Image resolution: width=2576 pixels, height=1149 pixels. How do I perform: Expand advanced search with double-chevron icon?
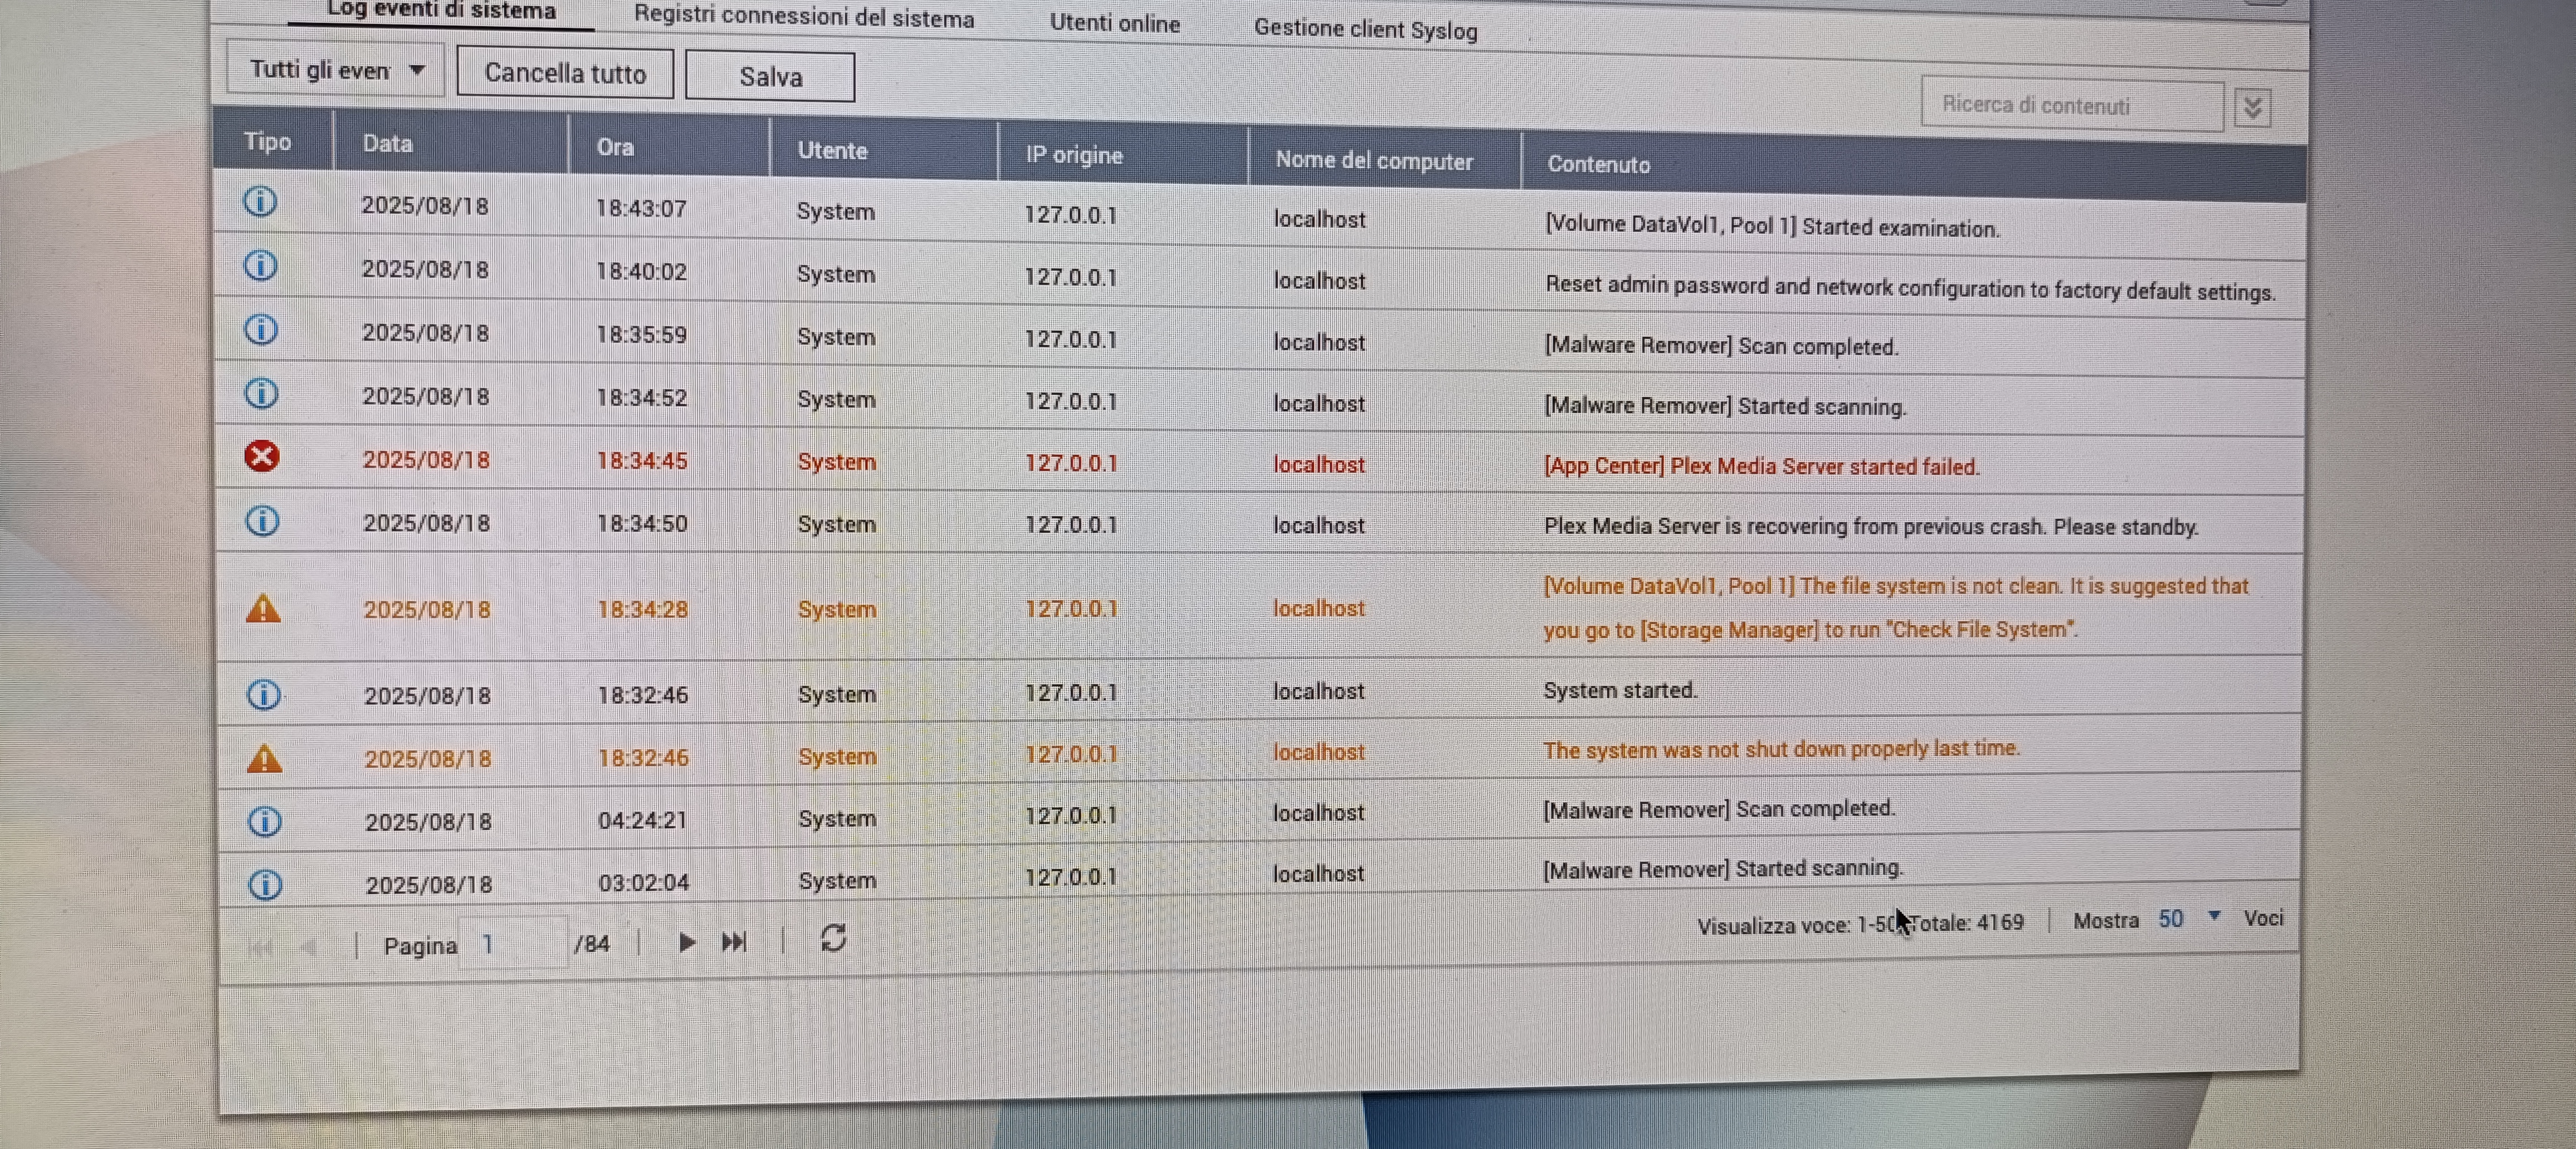[2252, 107]
